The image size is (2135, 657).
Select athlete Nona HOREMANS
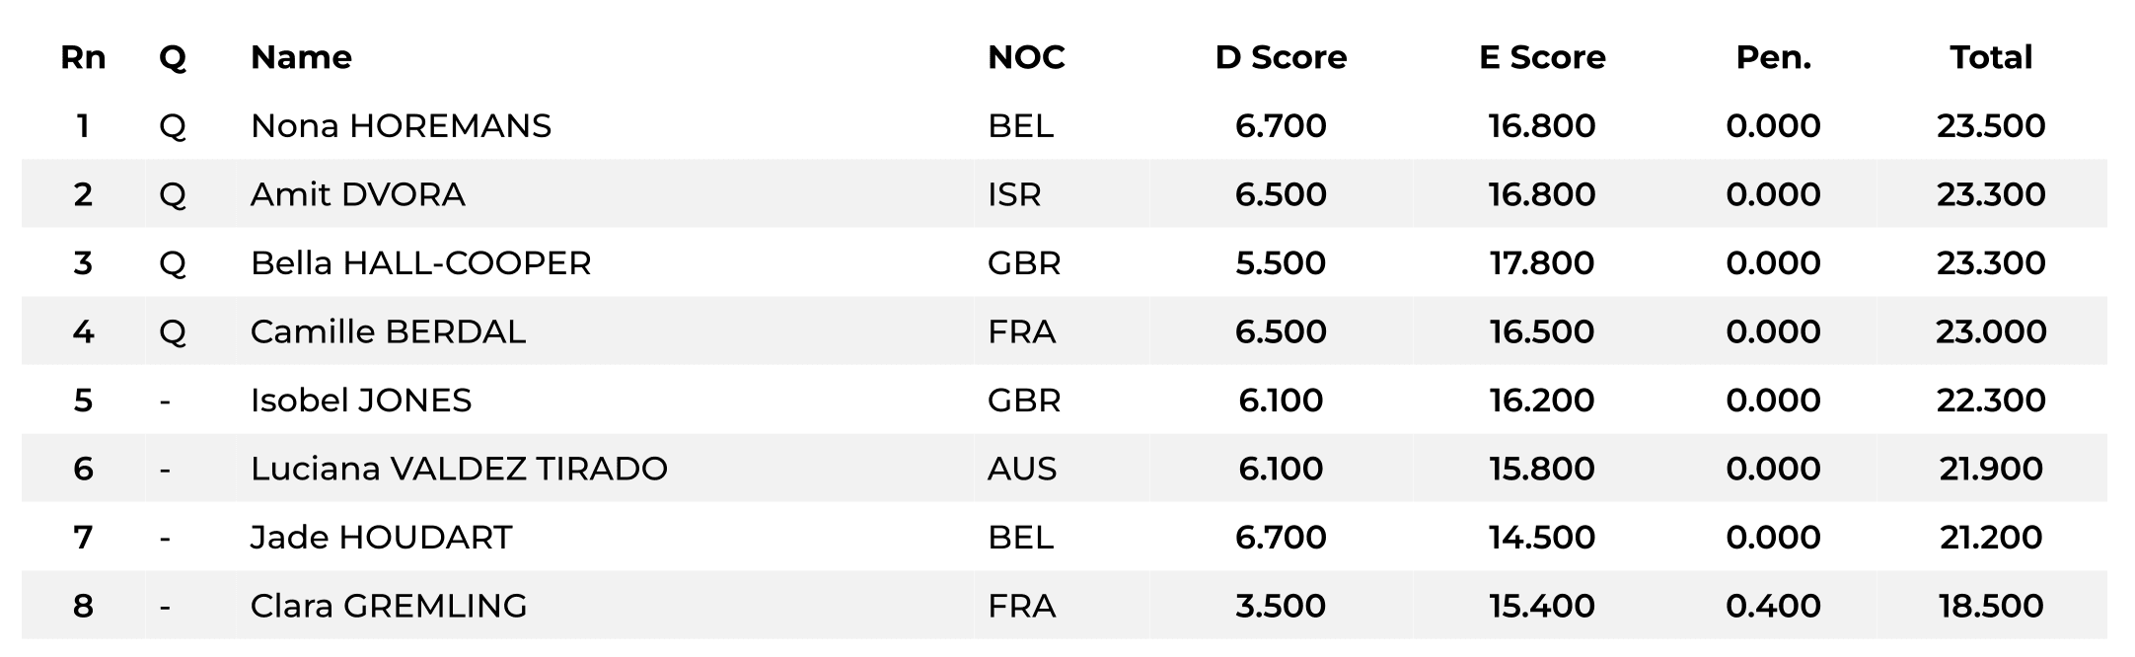pos(401,126)
